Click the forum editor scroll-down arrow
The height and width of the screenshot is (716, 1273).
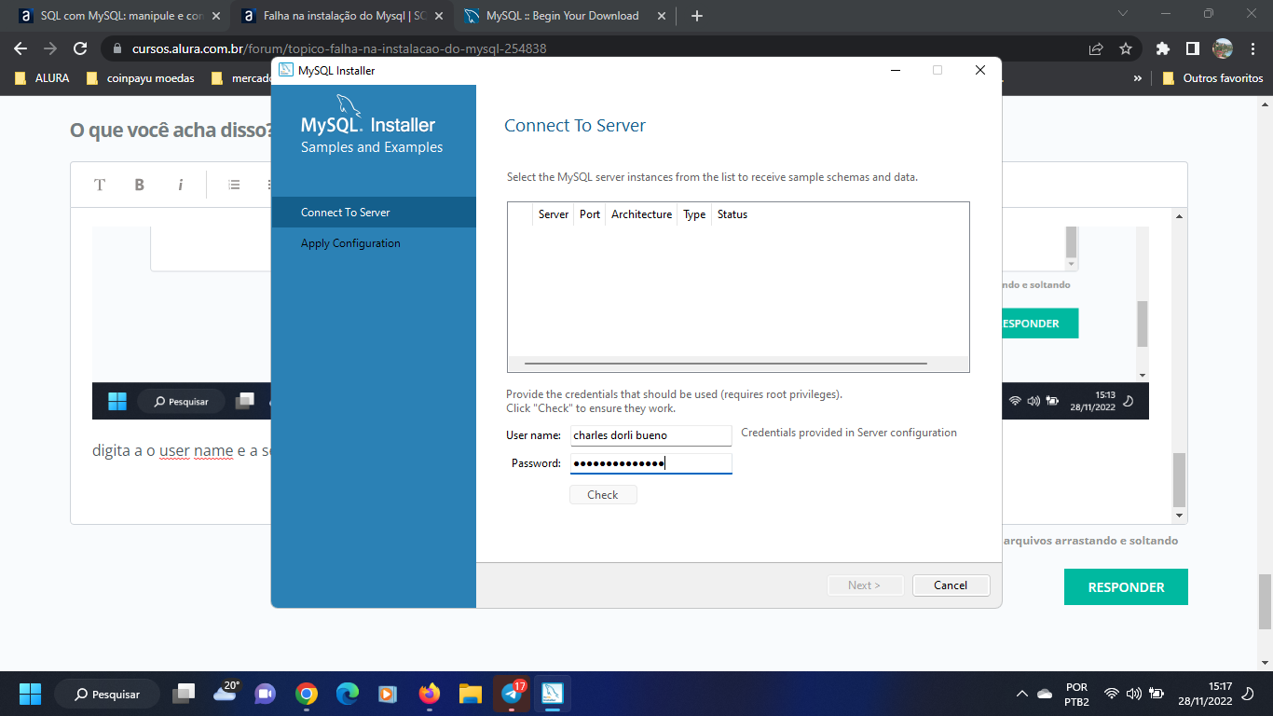pyautogui.click(x=1179, y=515)
